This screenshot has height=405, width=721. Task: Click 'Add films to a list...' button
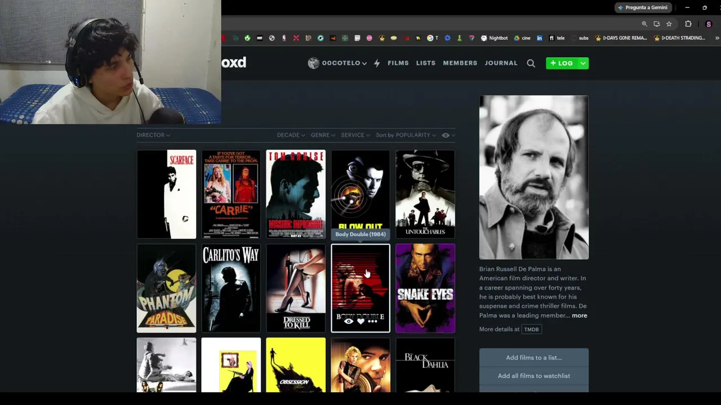(x=534, y=358)
